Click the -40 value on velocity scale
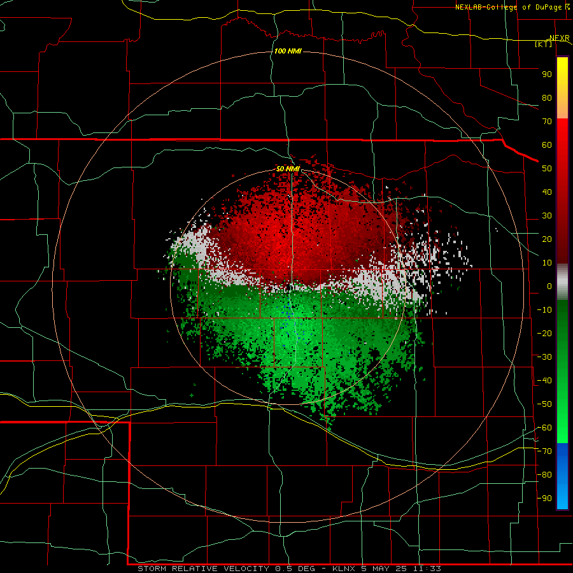This screenshot has width=573, height=573. (x=544, y=381)
